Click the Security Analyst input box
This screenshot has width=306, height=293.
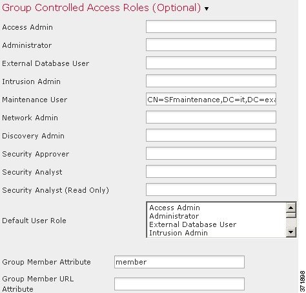pos(211,171)
